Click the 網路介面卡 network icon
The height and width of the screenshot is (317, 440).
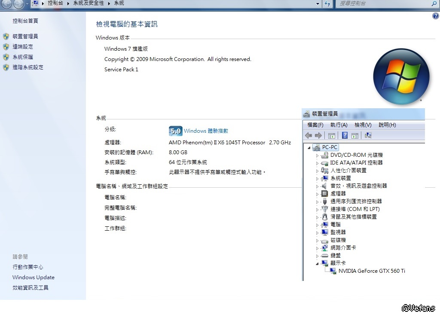coord(325,248)
